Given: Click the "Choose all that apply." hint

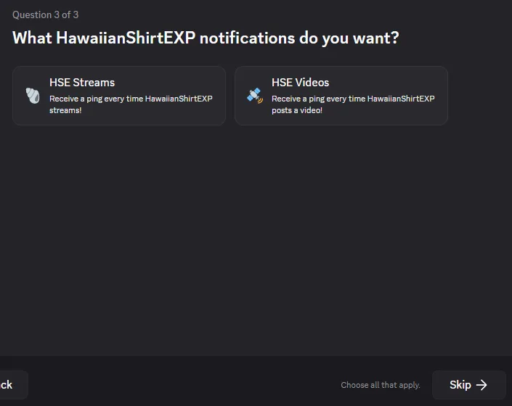Looking at the screenshot, I should tap(381, 385).
